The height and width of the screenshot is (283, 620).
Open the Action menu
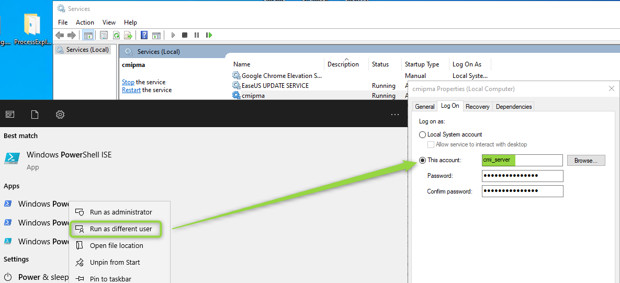click(85, 22)
